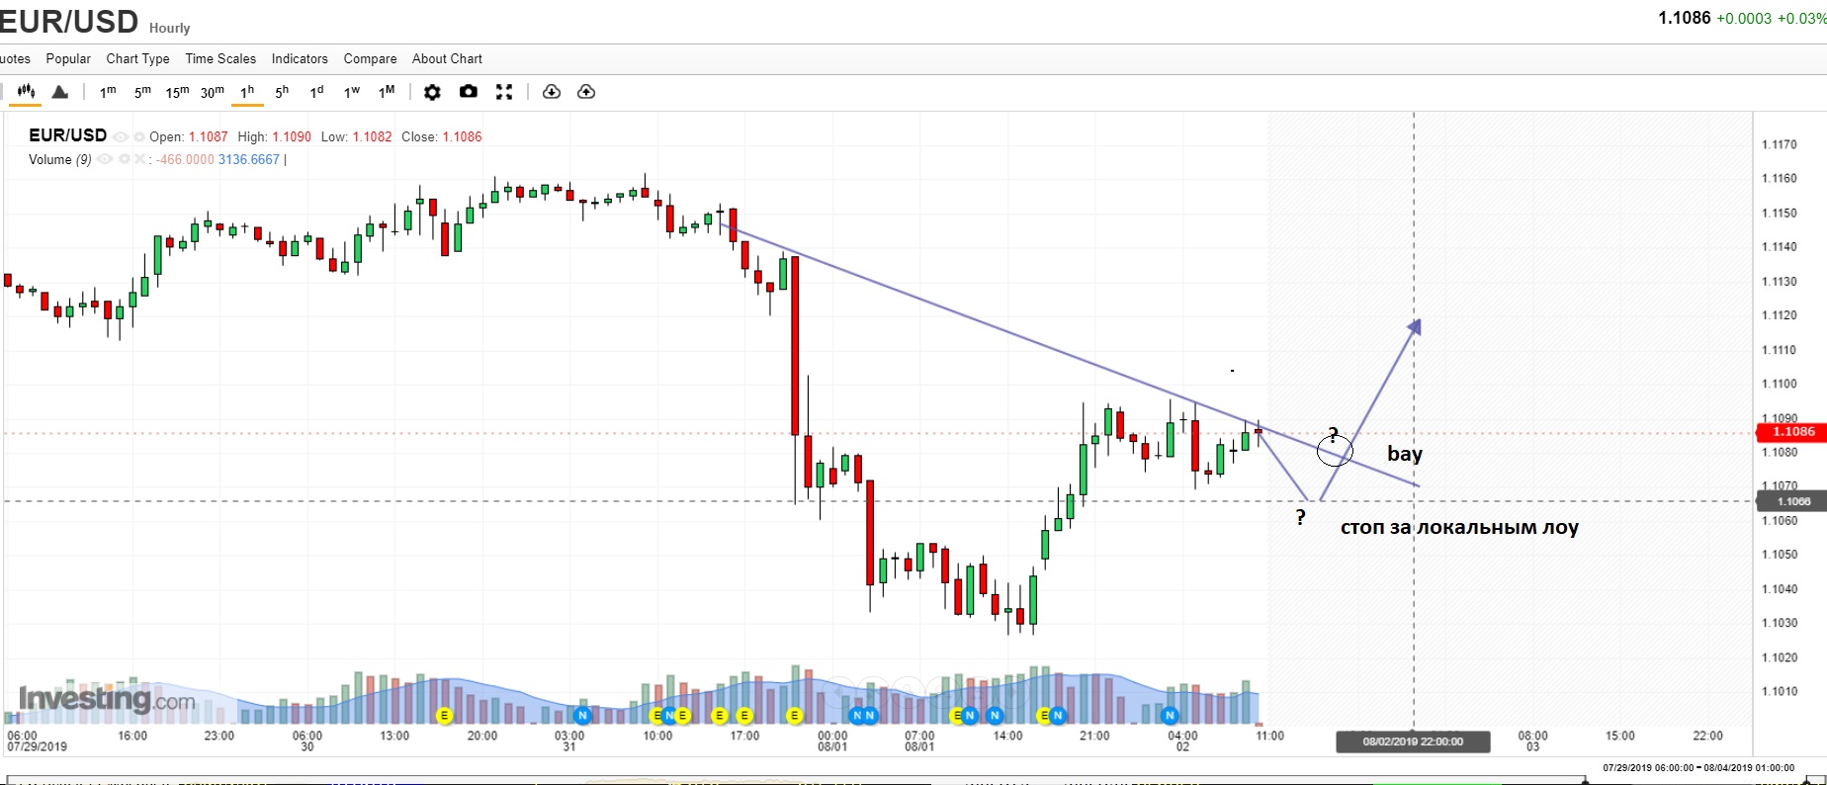Switch to the 15-minute timeframe
The width and height of the screenshot is (1827, 785).
(177, 92)
